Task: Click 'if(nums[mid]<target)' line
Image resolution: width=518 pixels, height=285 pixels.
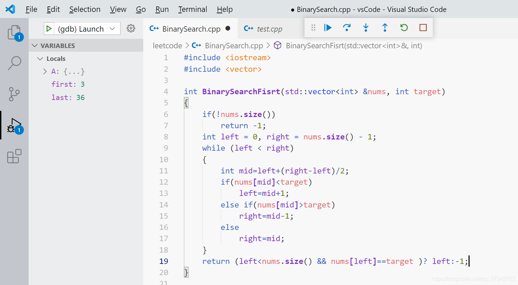Action: [x=266, y=182]
